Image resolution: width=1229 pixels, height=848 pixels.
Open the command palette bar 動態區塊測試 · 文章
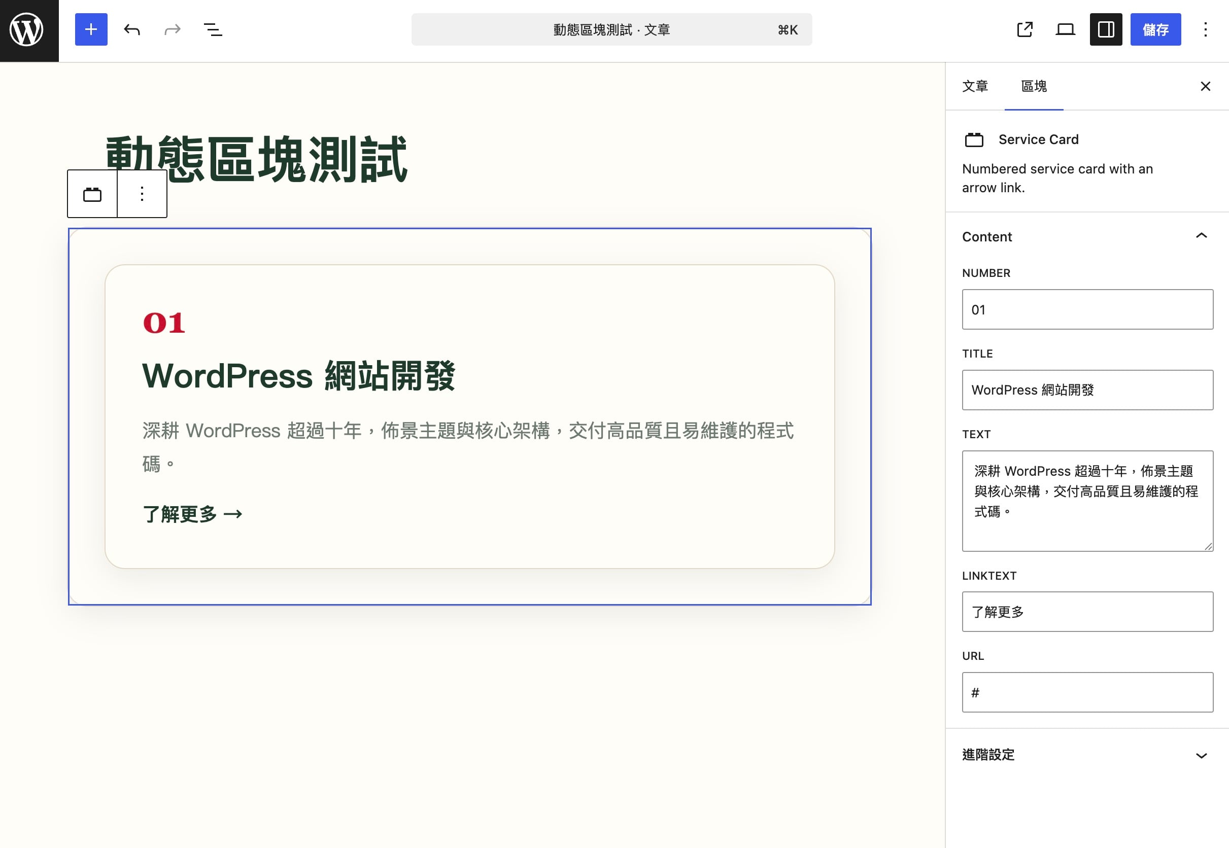[x=611, y=29]
